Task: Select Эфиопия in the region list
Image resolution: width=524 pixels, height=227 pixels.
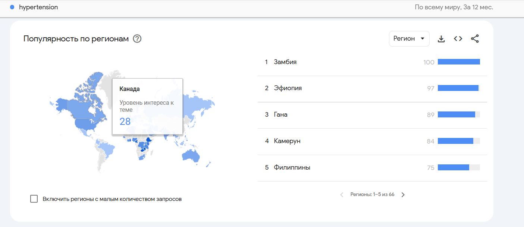Action: 288,88
